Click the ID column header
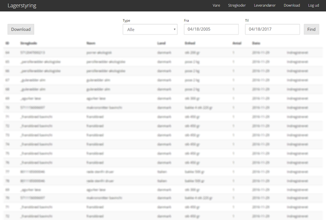326x220 pixels. coord(7,43)
